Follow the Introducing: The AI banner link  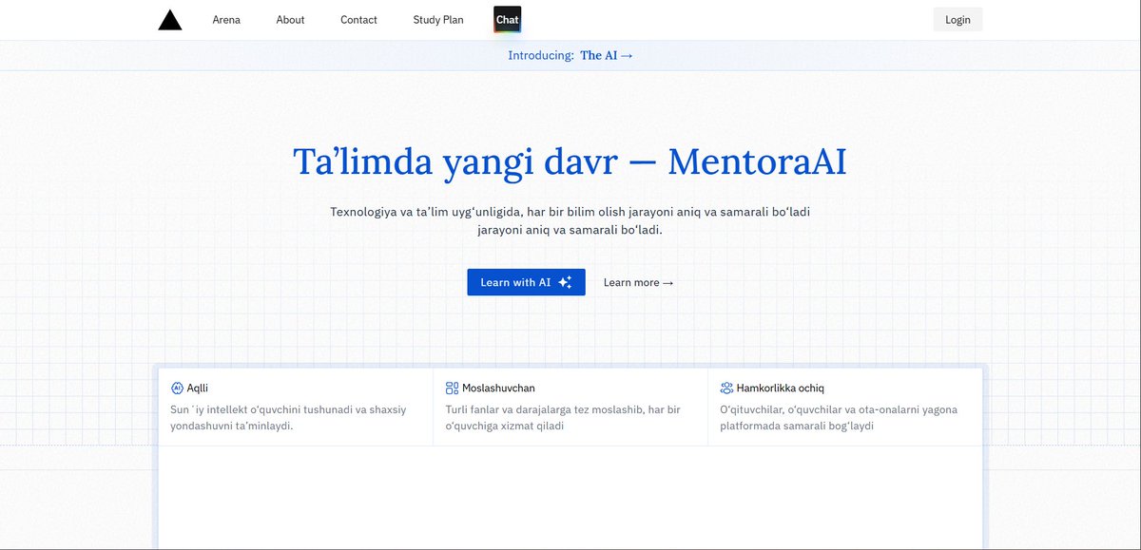tap(570, 55)
